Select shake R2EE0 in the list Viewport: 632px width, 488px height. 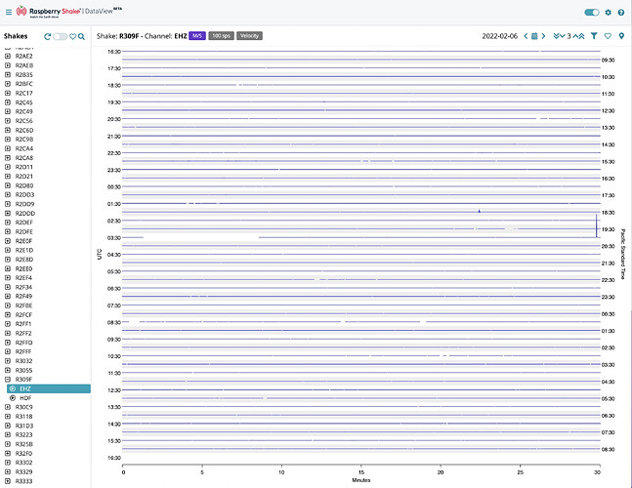tap(23, 268)
